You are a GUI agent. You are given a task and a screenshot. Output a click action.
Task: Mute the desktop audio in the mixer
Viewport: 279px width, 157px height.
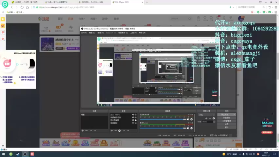coord(188,119)
